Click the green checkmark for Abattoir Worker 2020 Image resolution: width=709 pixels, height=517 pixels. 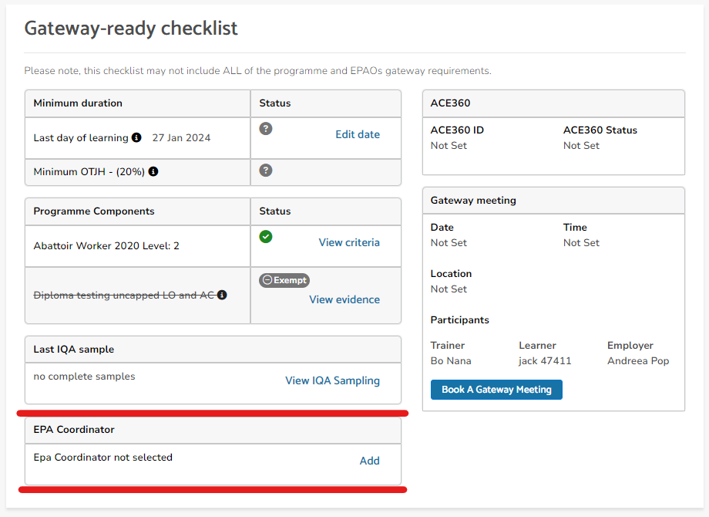[x=265, y=236]
